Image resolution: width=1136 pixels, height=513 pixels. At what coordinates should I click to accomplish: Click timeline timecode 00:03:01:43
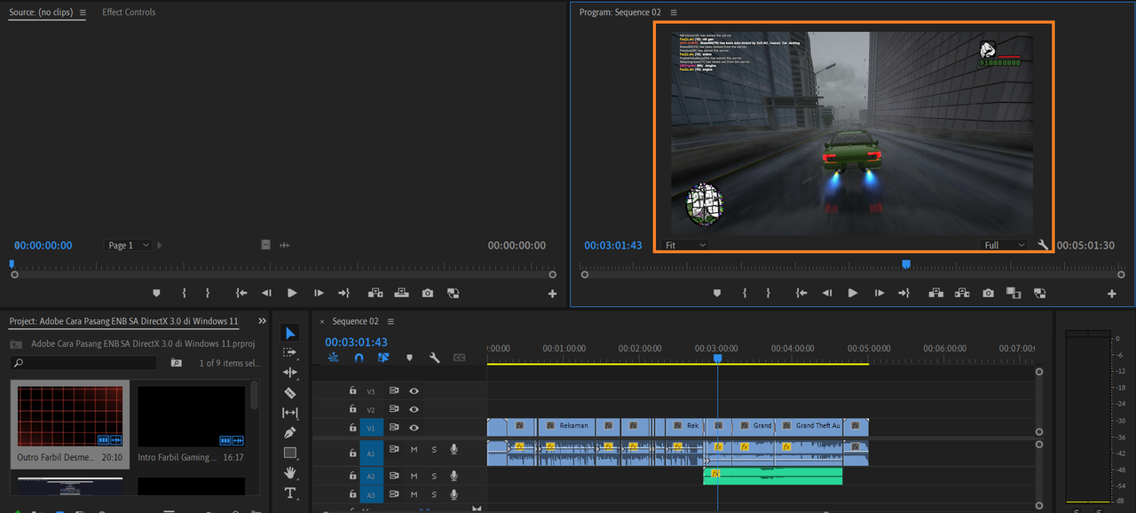pyautogui.click(x=356, y=342)
